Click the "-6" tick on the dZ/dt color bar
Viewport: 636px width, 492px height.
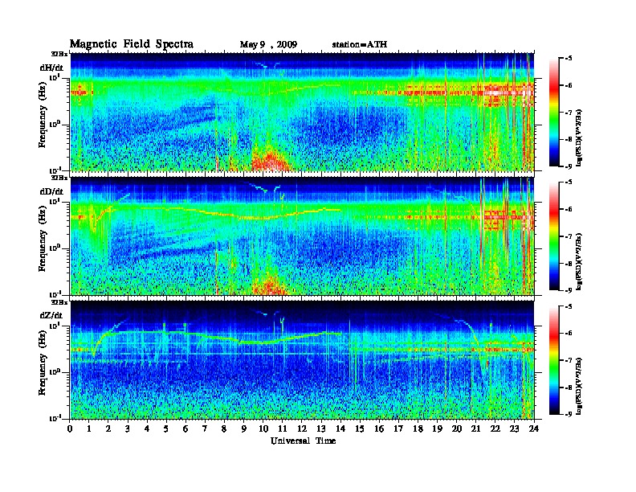coord(569,334)
